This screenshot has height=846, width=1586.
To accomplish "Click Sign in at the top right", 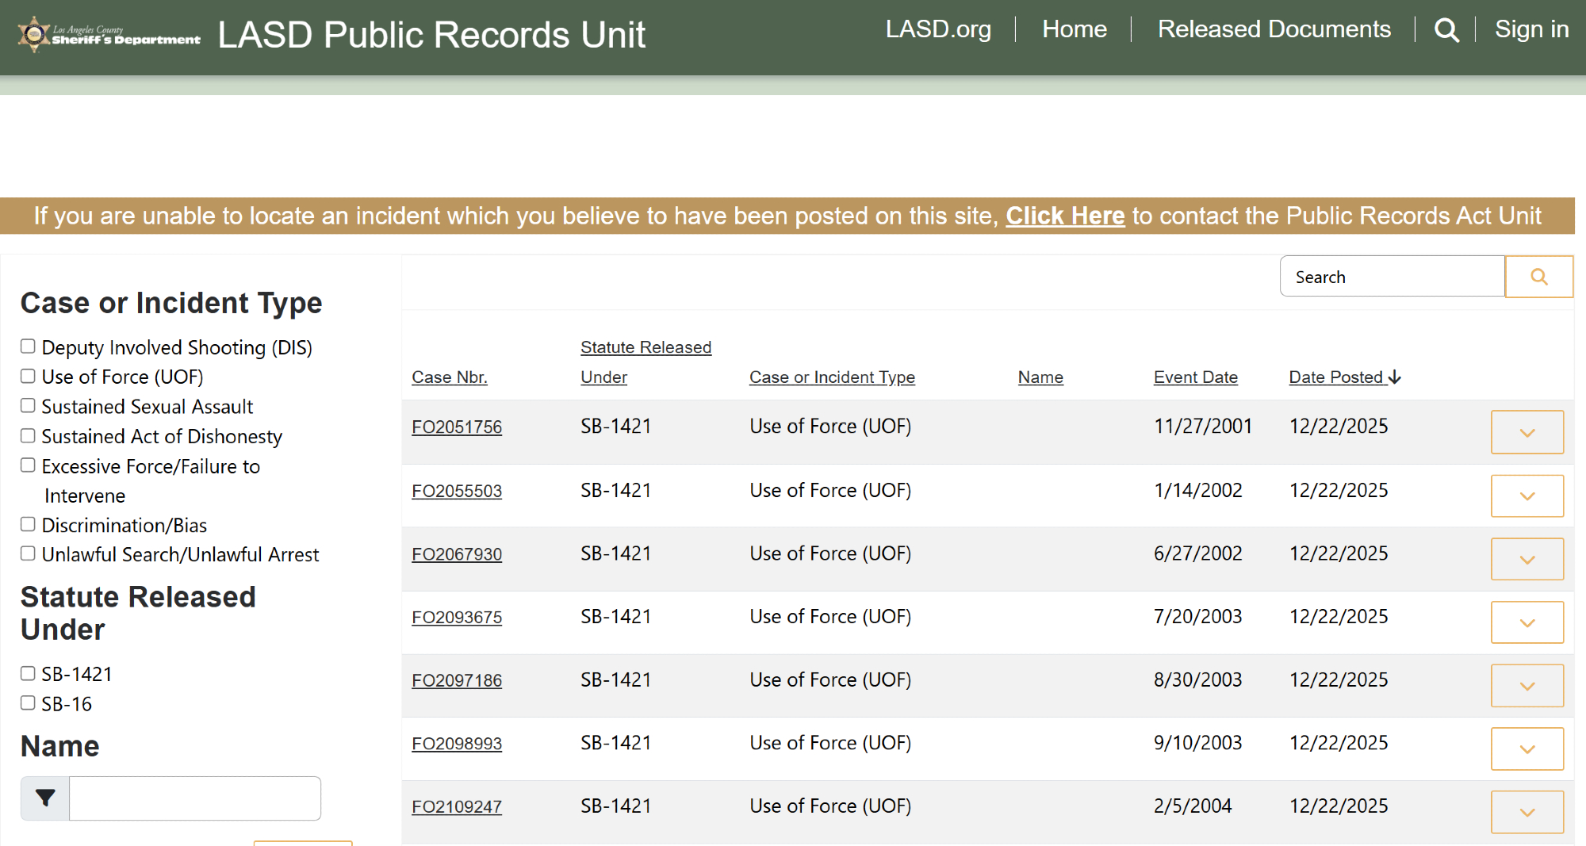I will click(x=1531, y=29).
